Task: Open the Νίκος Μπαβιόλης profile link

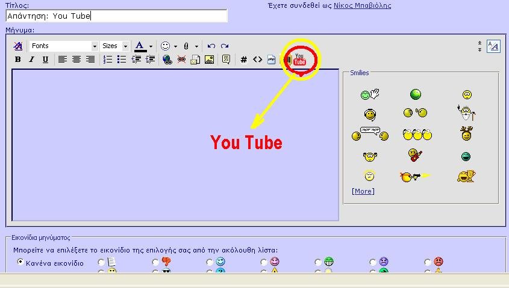Action: [x=362, y=5]
